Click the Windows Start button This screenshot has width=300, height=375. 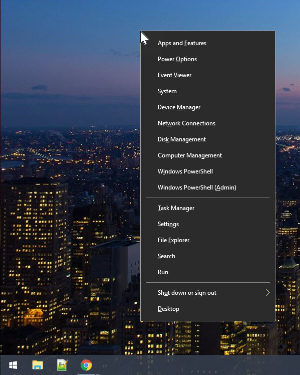[13, 365]
